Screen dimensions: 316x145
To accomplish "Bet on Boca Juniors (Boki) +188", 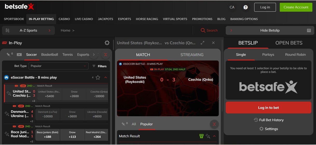I will 47,135.
